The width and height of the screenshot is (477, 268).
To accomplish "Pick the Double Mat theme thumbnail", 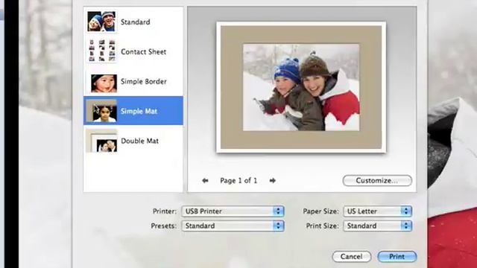I will click(101, 141).
